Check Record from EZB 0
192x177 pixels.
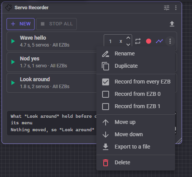point(136,94)
